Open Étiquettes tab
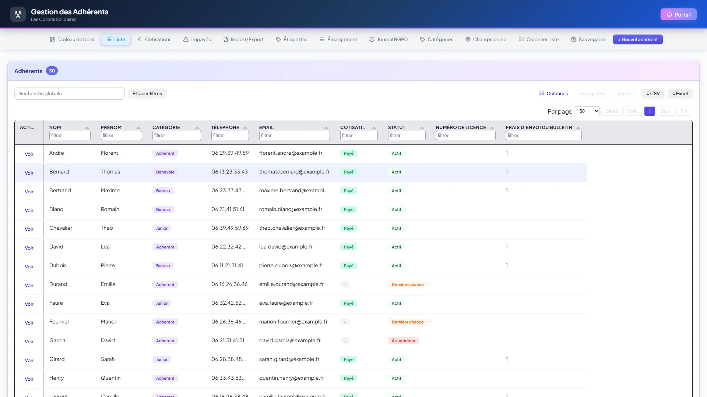Viewport: 707px width, 397px height. coord(292,39)
